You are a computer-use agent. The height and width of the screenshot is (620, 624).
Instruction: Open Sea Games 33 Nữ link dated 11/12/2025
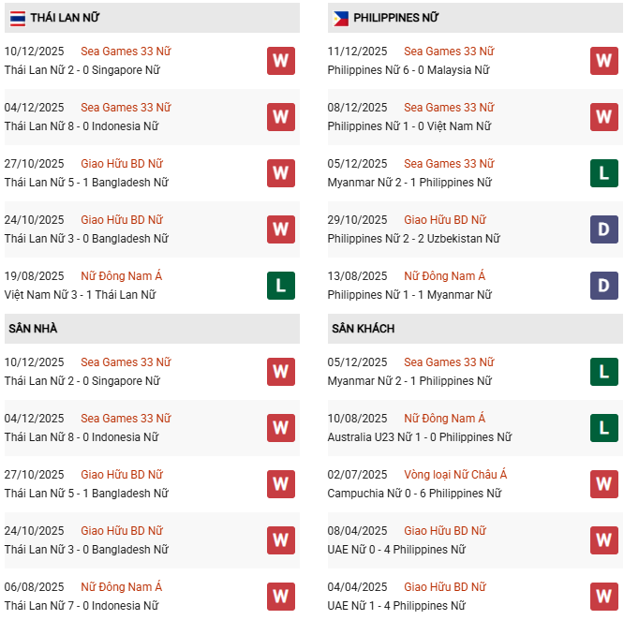pos(449,52)
